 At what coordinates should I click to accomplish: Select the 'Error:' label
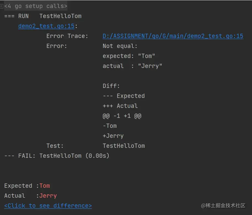pyautogui.click(x=57, y=46)
